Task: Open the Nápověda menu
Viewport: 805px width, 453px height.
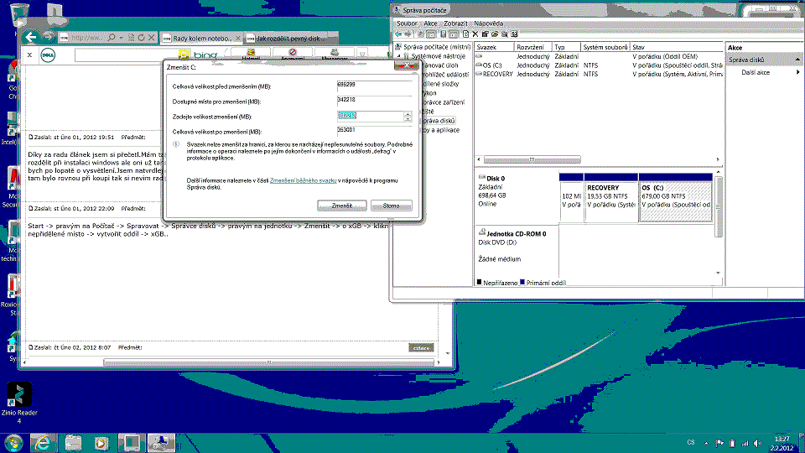Action: (x=488, y=23)
